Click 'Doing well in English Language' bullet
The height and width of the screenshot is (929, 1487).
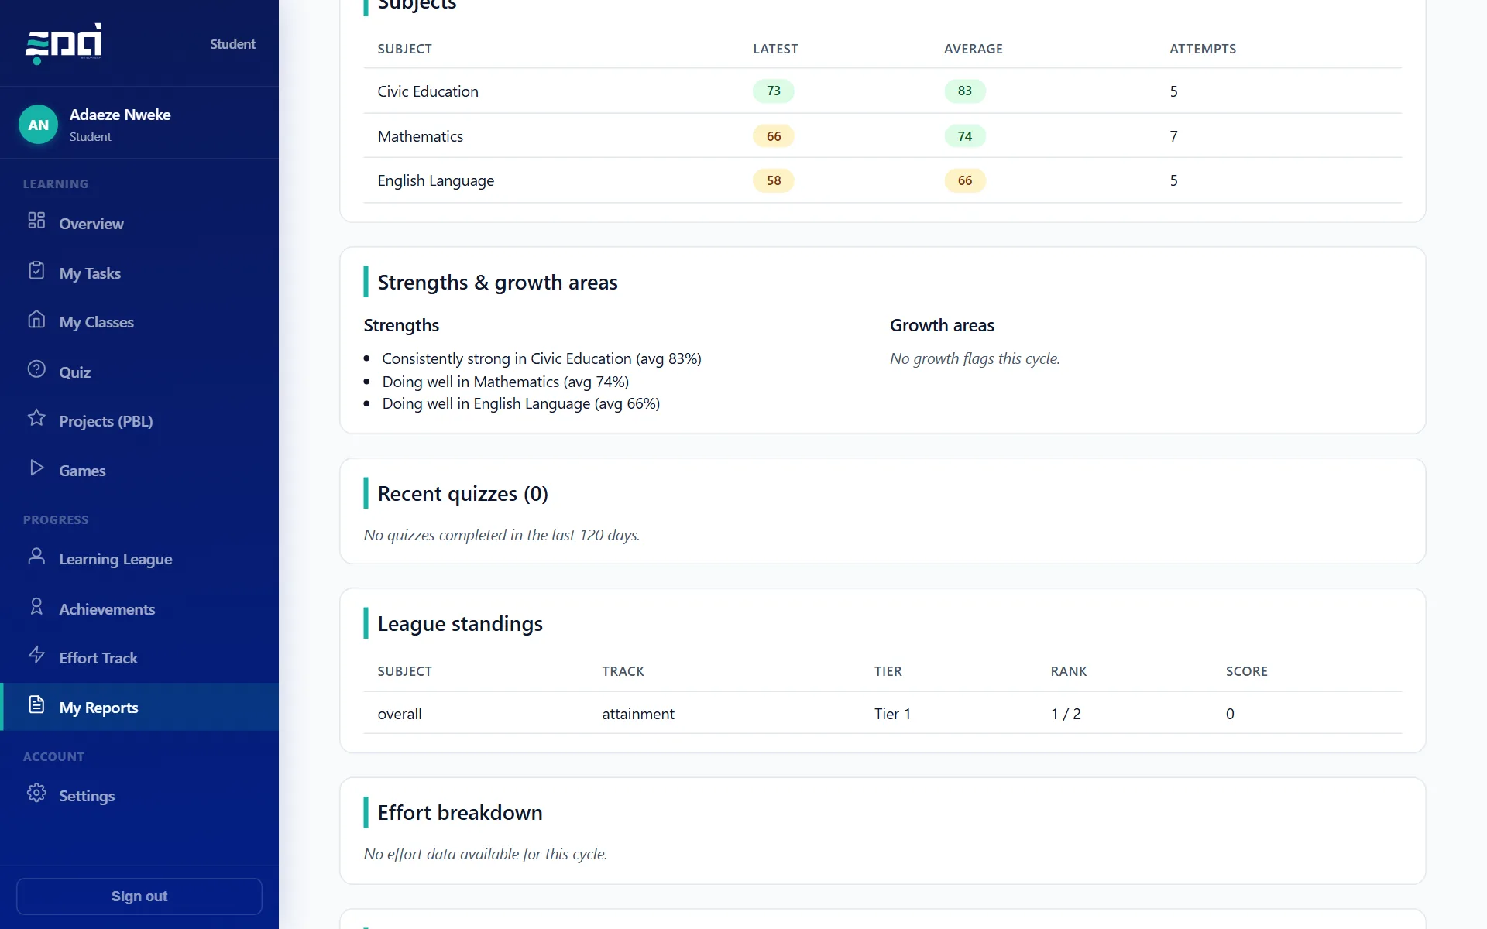click(520, 403)
